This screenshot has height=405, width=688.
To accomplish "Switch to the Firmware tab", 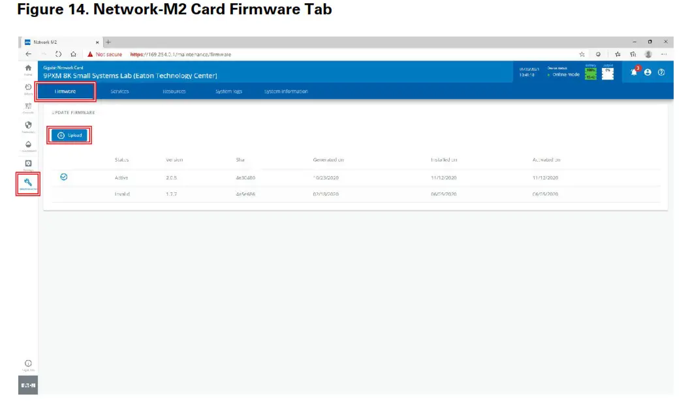I will click(65, 91).
